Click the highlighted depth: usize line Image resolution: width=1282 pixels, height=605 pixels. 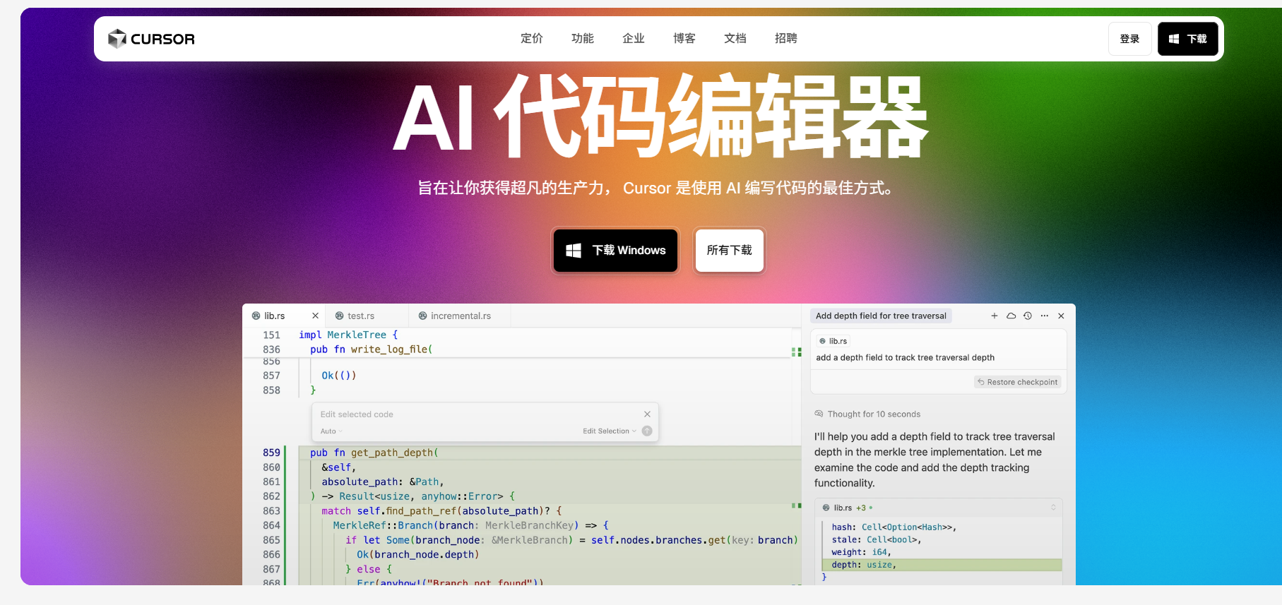pos(942,565)
